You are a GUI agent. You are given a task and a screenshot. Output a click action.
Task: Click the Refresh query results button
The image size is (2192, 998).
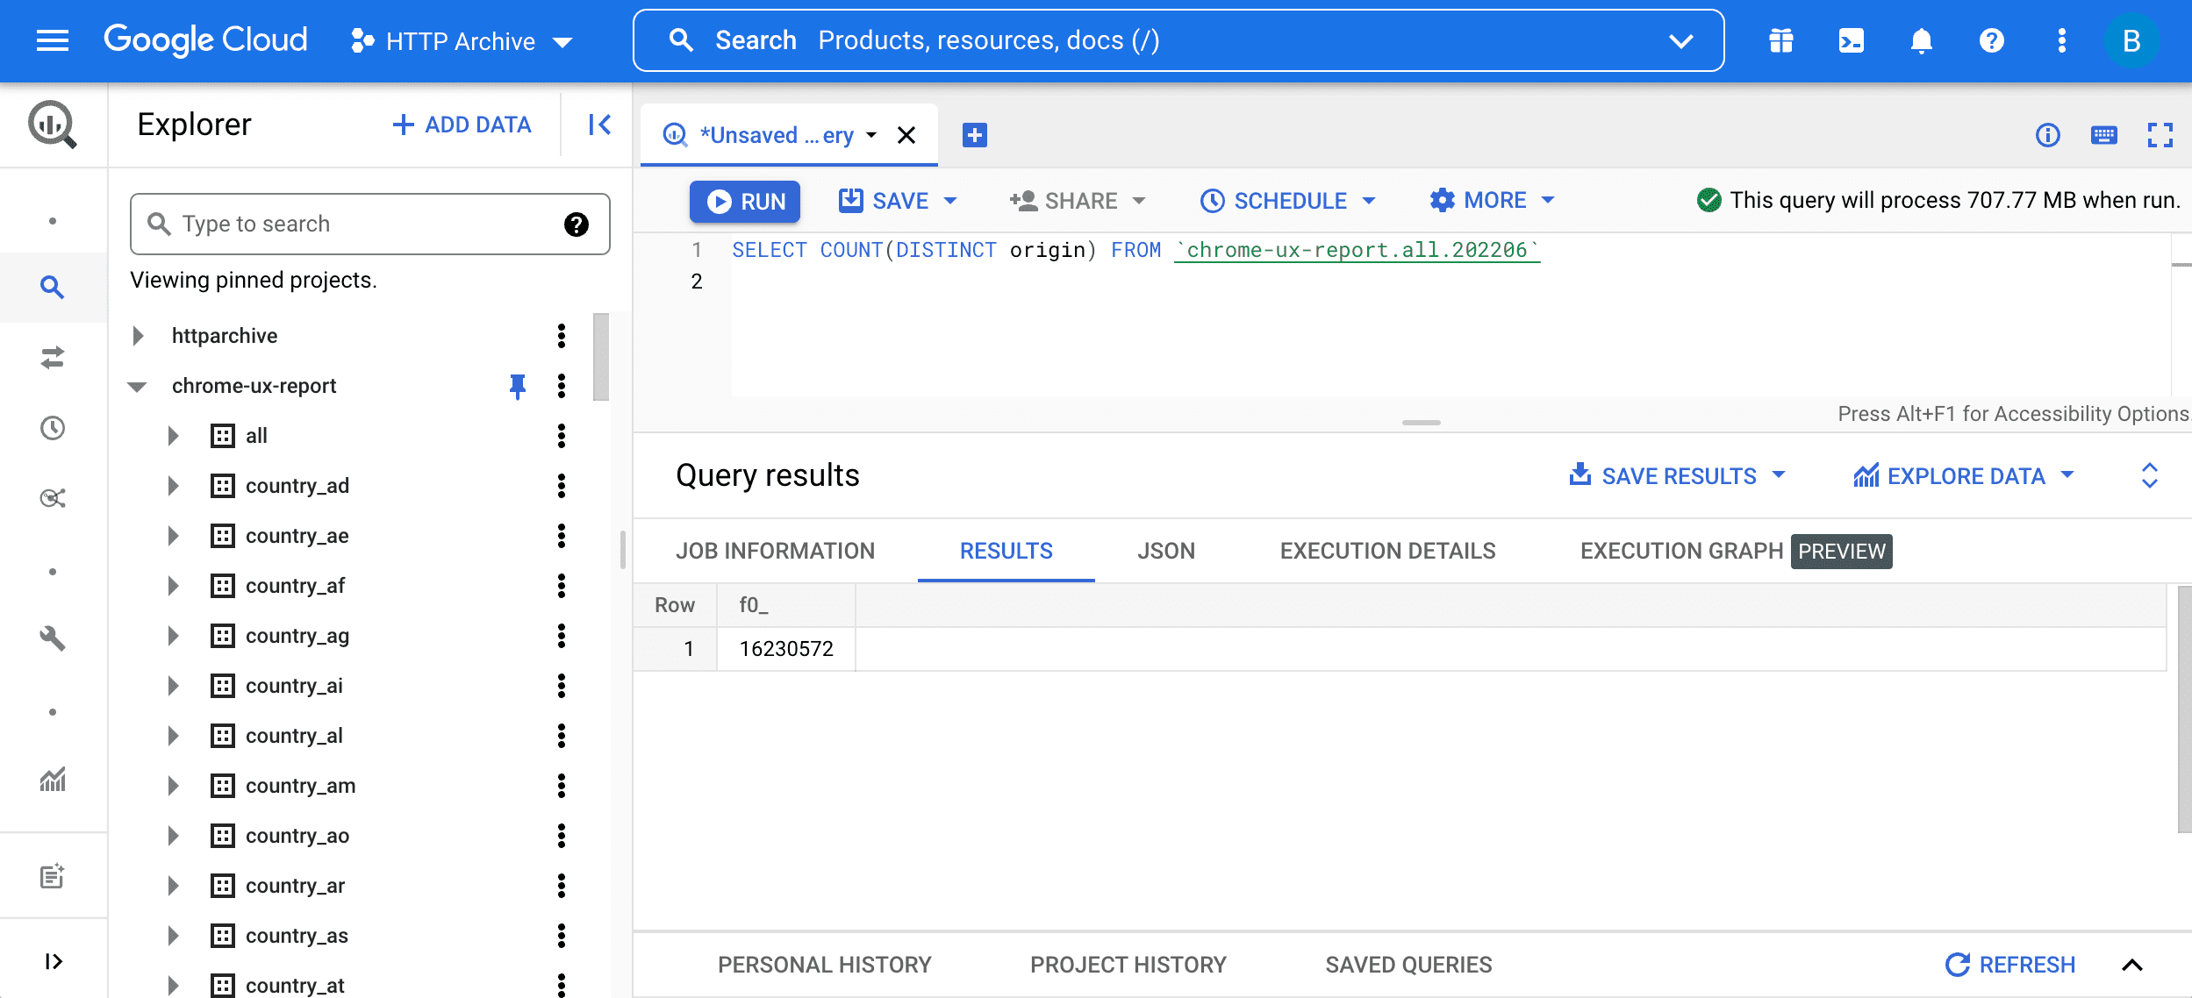tap(2013, 965)
